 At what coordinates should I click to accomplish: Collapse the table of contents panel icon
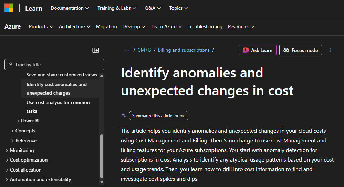pos(96,51)
